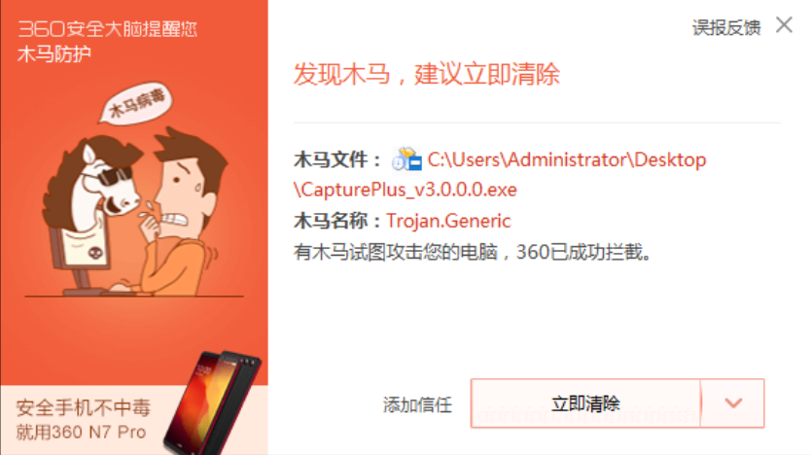The height and width of the screenshot is (455, 811).
Task: Close the 360 trojan alert dialog
Action: point(784,25)
